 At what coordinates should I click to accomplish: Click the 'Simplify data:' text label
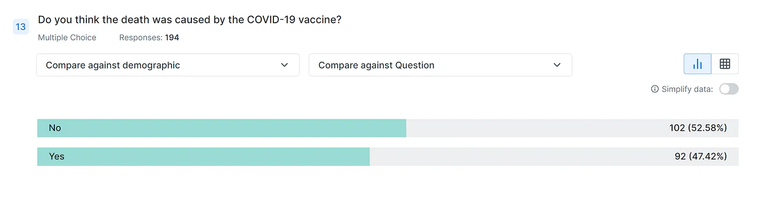[687, 89]
